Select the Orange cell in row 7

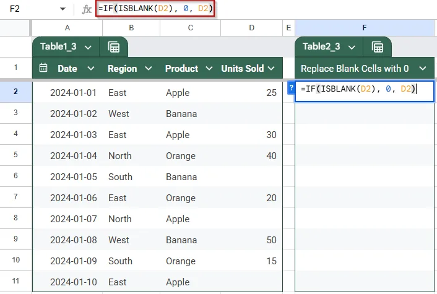(191, 197)
